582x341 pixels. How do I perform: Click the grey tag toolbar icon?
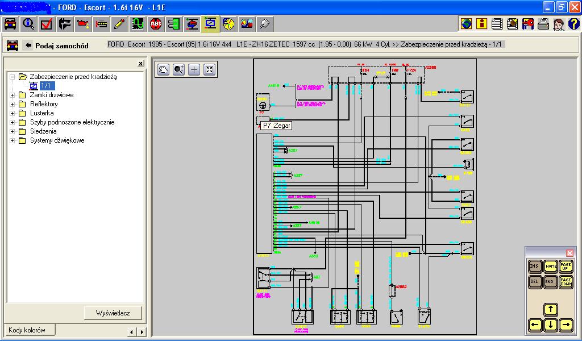point(265,24)
